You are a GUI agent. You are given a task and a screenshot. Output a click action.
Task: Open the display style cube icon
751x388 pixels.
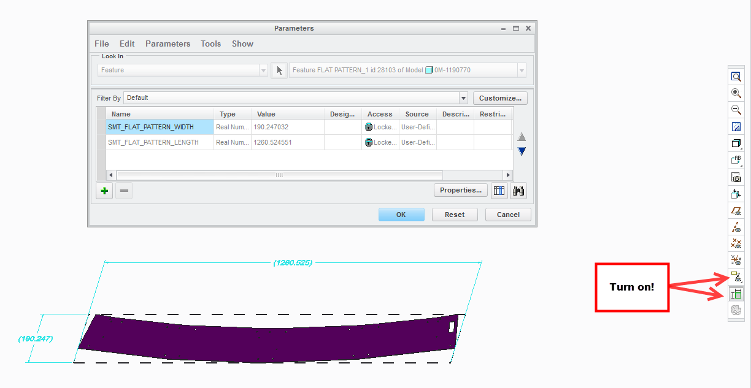click(736, 143)
